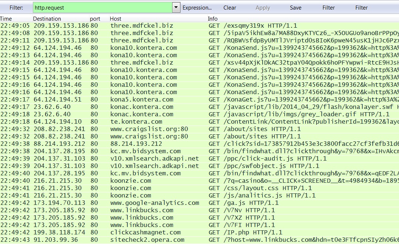Sort packets by the Time column
Screen dimensions: 399x244
pos(6,19)
